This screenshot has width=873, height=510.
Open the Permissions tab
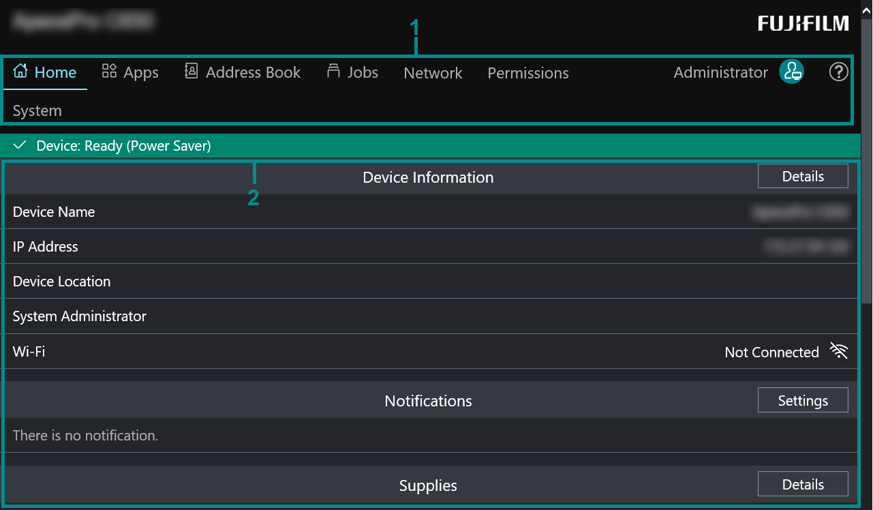coord(527,73)
